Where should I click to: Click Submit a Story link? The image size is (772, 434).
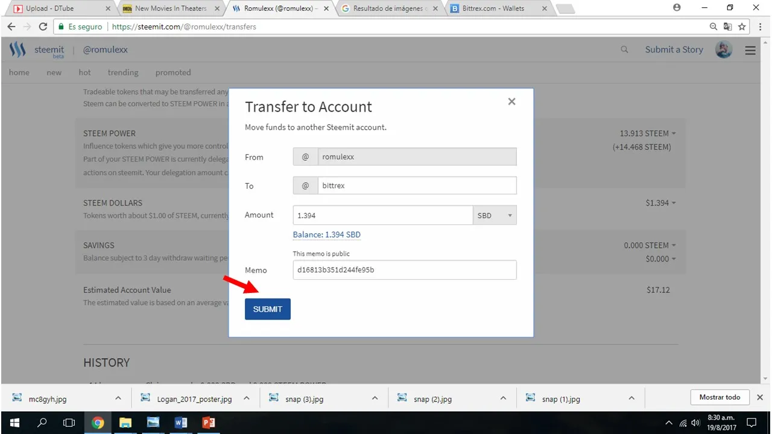[674, 49]
